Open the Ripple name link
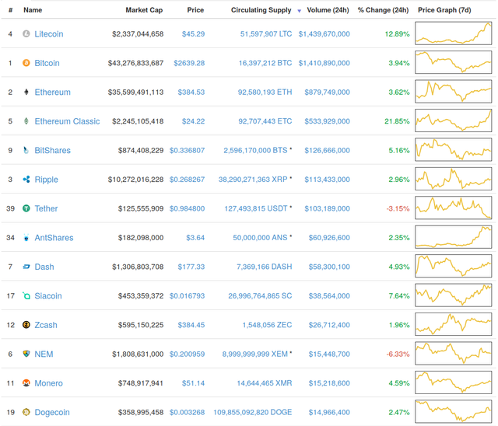The image size is (498, 426). tap(46, 180)
